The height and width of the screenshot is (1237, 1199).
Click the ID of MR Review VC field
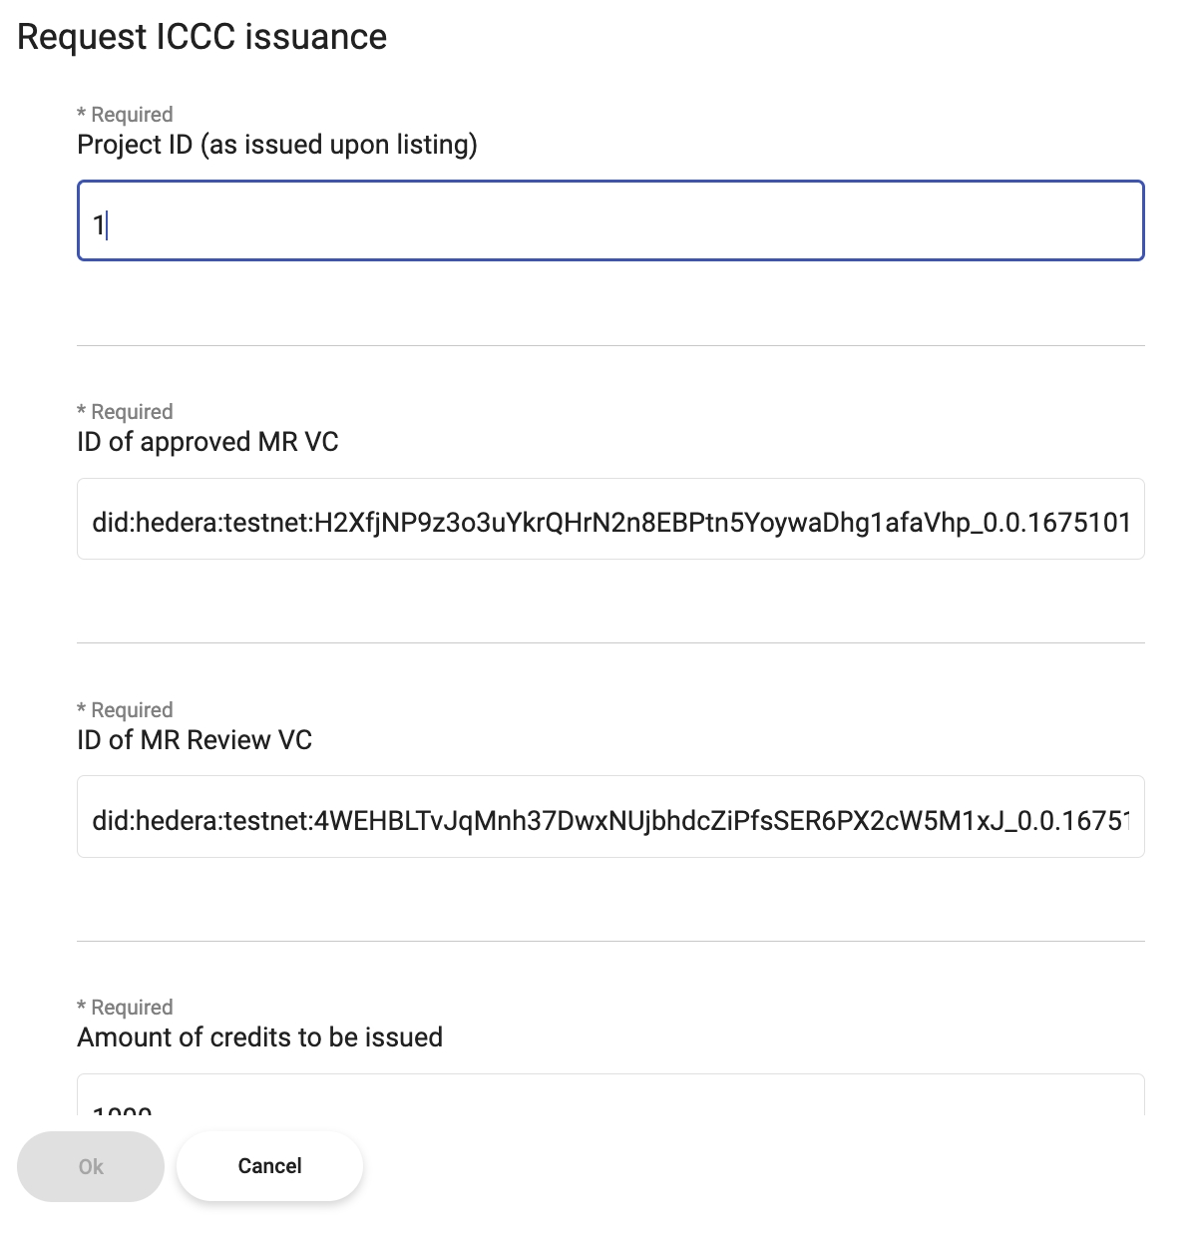pos(609,817)
